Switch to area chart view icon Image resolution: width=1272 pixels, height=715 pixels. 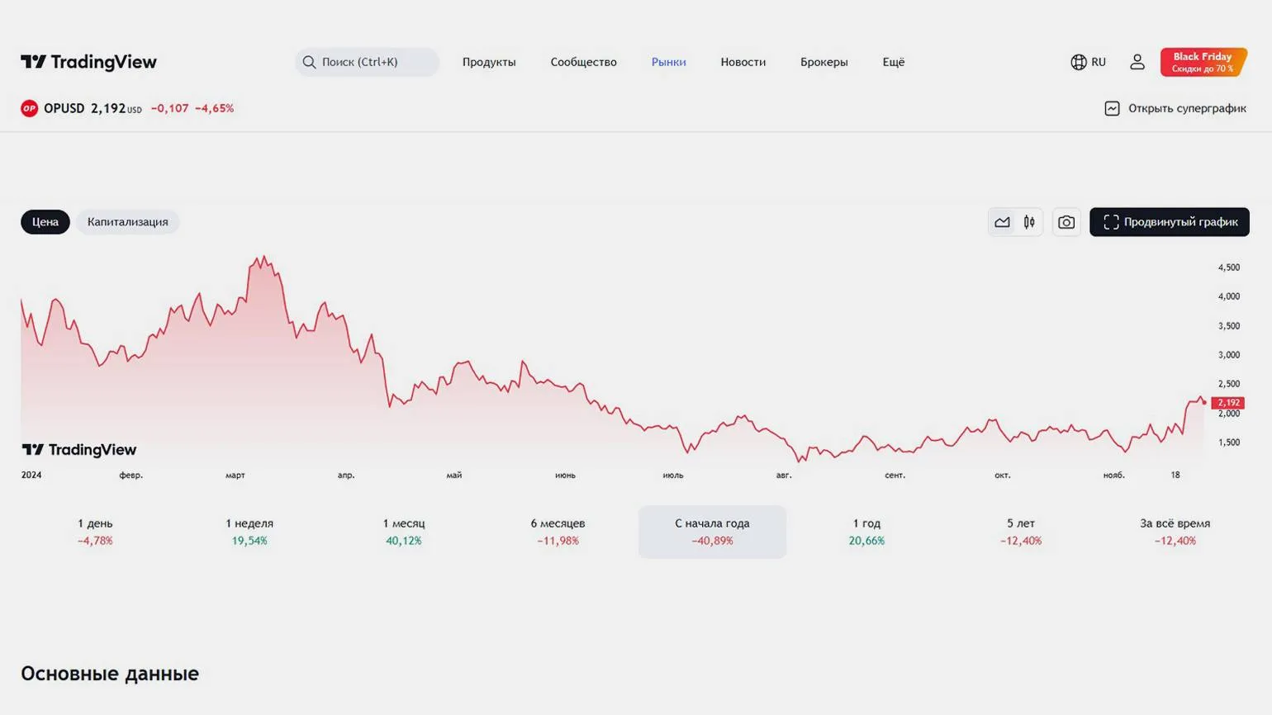pos(1002,222)
